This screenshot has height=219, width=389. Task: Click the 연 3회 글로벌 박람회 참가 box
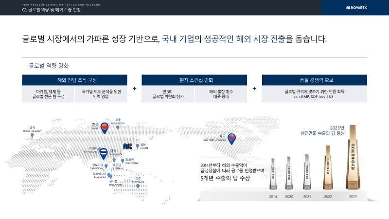tap(168, 94)
